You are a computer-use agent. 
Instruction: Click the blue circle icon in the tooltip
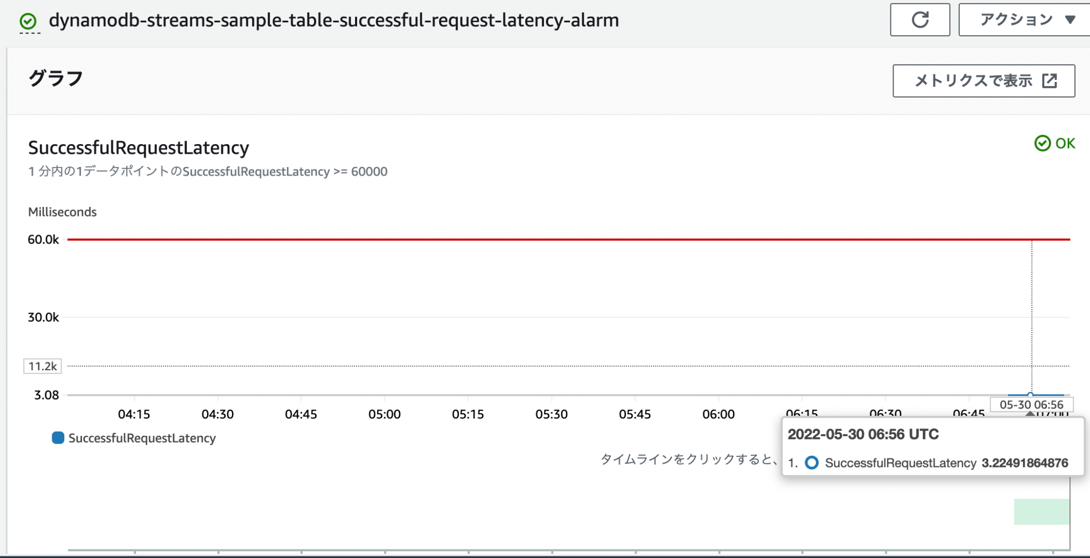point(811,463)
